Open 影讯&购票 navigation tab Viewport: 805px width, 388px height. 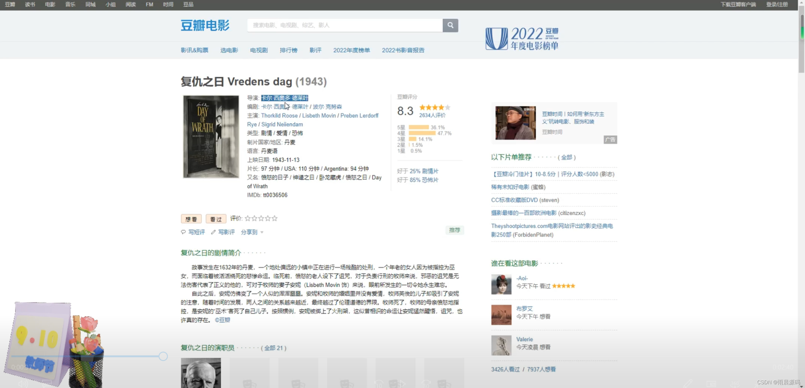194,50
